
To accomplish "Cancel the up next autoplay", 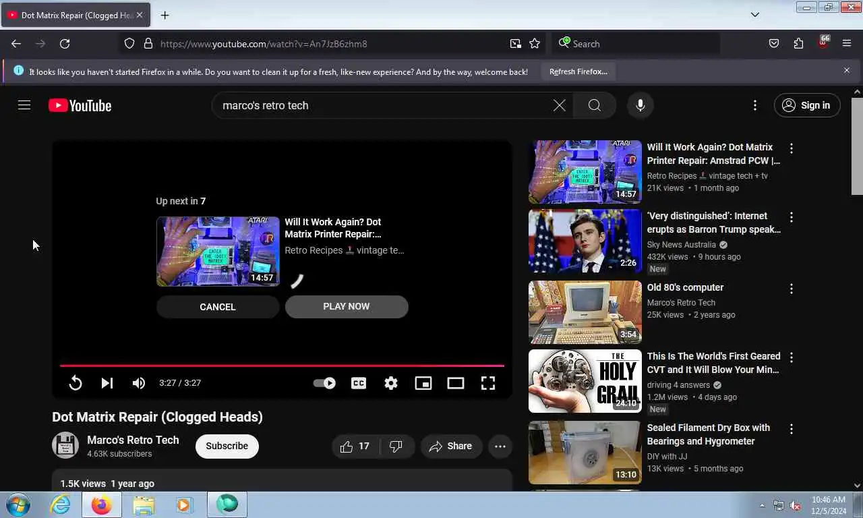I will pos(218,307).
